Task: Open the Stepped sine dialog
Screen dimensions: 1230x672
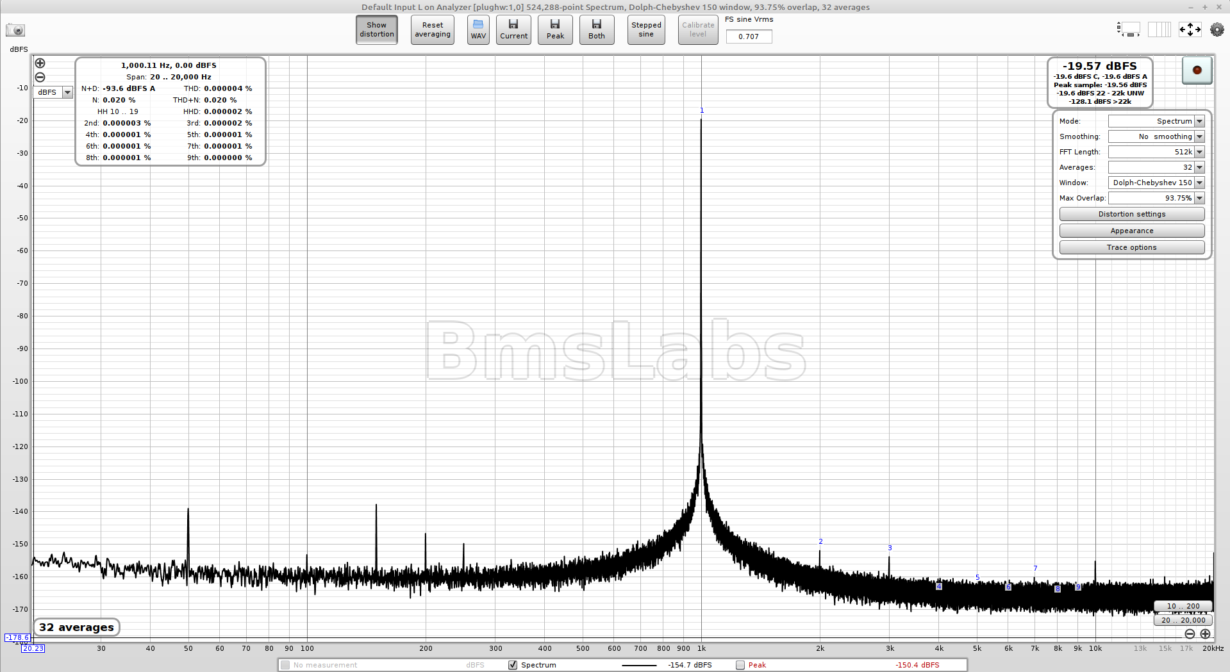Action: click(x=646, y=29)
